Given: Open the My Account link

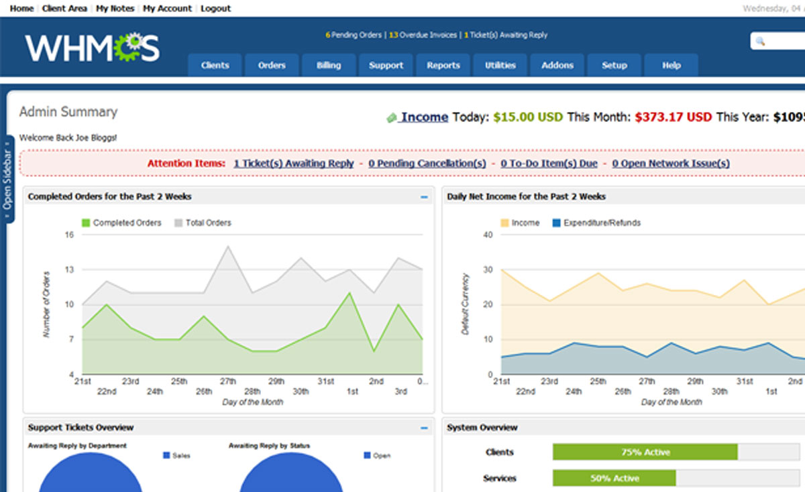Looking at the screenshot, I should click(x=167, y=9).
